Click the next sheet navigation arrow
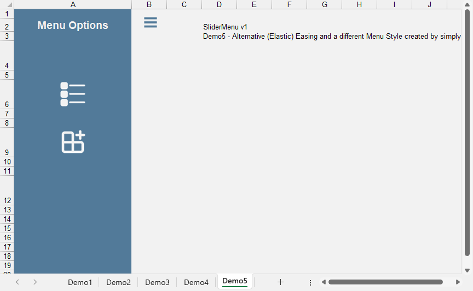The width and height of the screenshot is (473, 291). [x=35, y=282]
